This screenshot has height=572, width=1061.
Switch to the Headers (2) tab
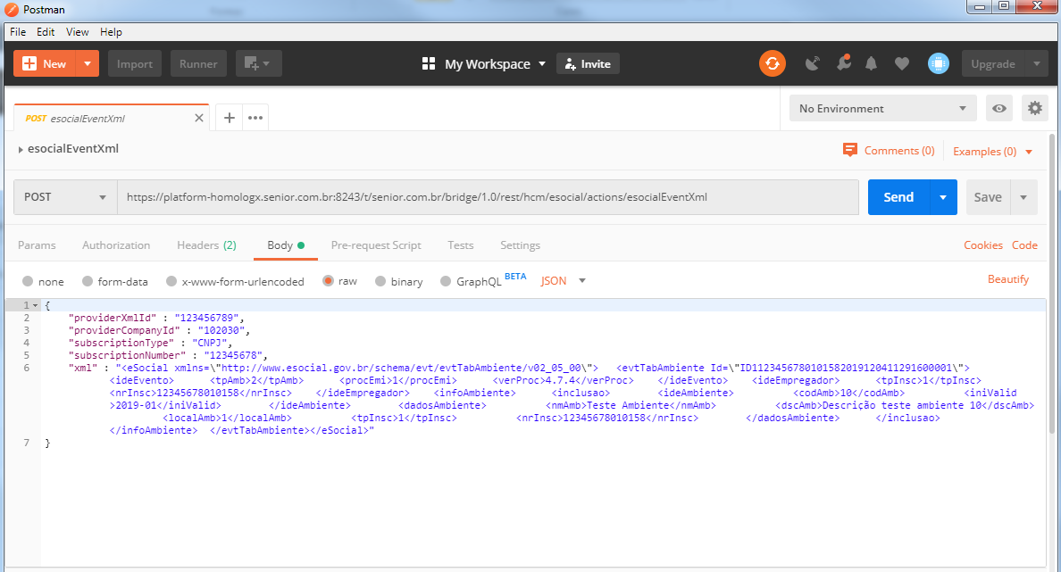[206, 245]
